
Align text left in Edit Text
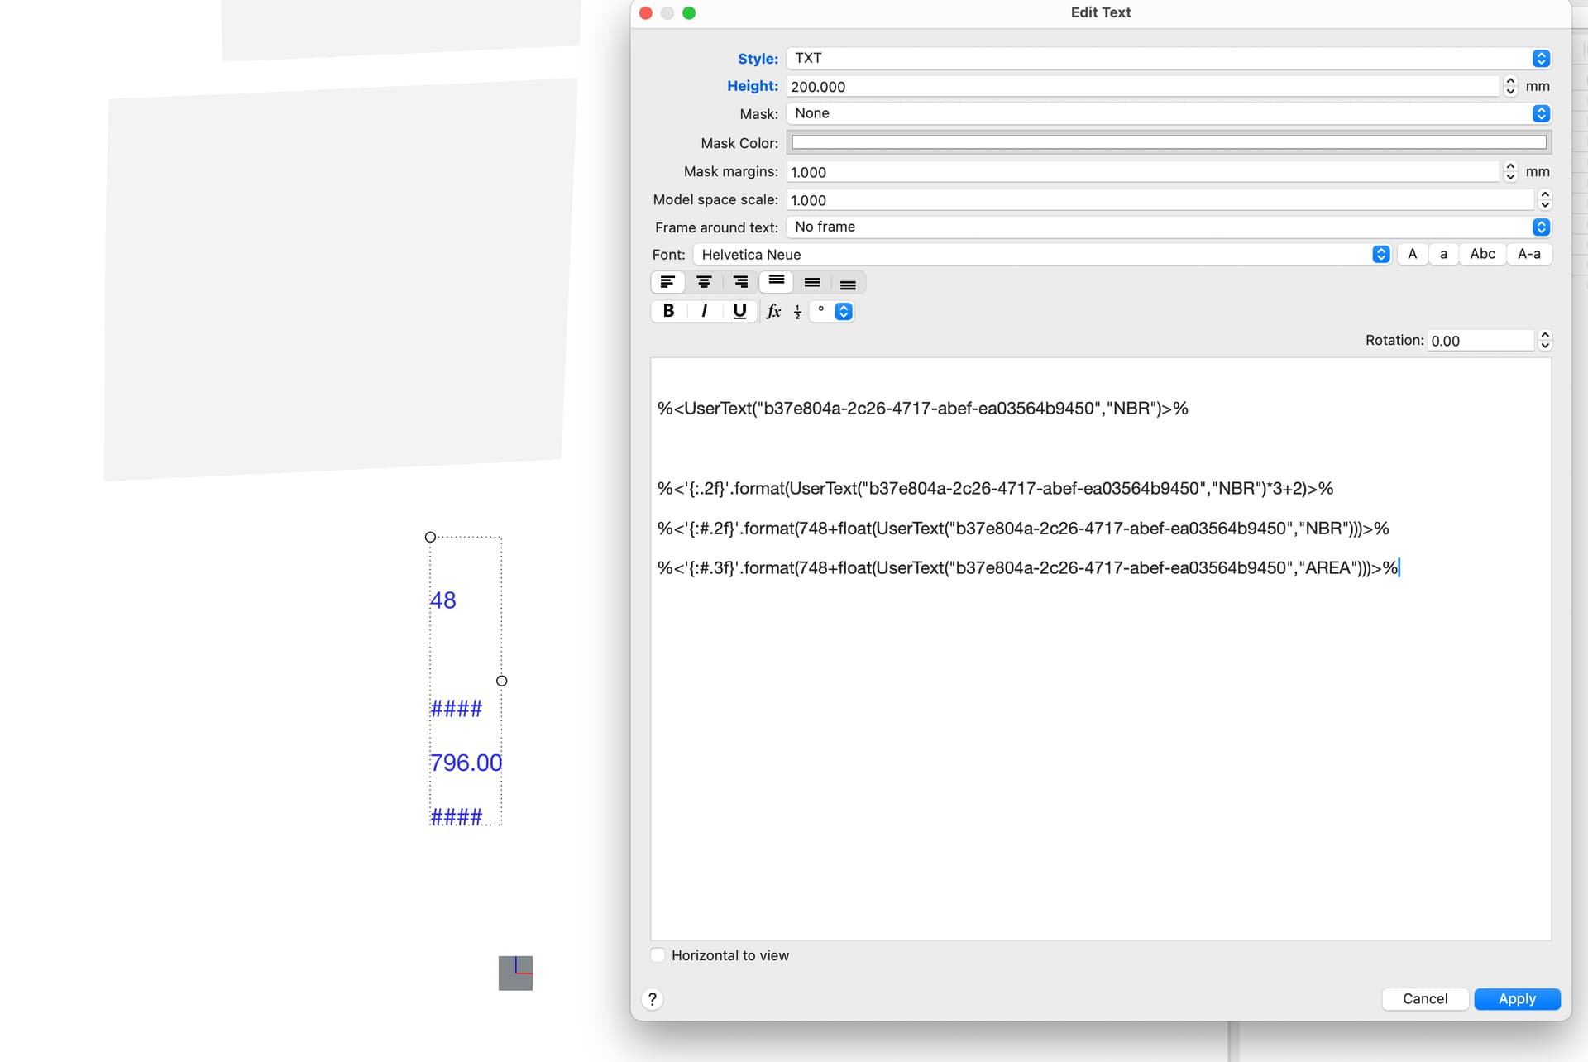[667, 282]
